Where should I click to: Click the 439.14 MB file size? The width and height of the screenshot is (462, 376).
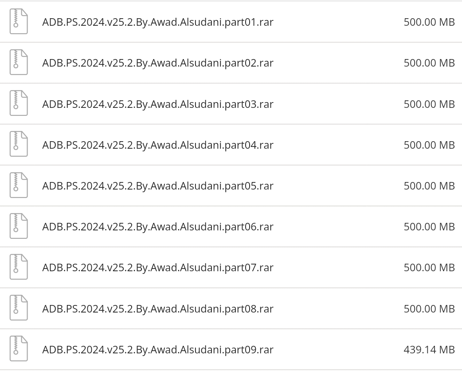coord(429,349)
